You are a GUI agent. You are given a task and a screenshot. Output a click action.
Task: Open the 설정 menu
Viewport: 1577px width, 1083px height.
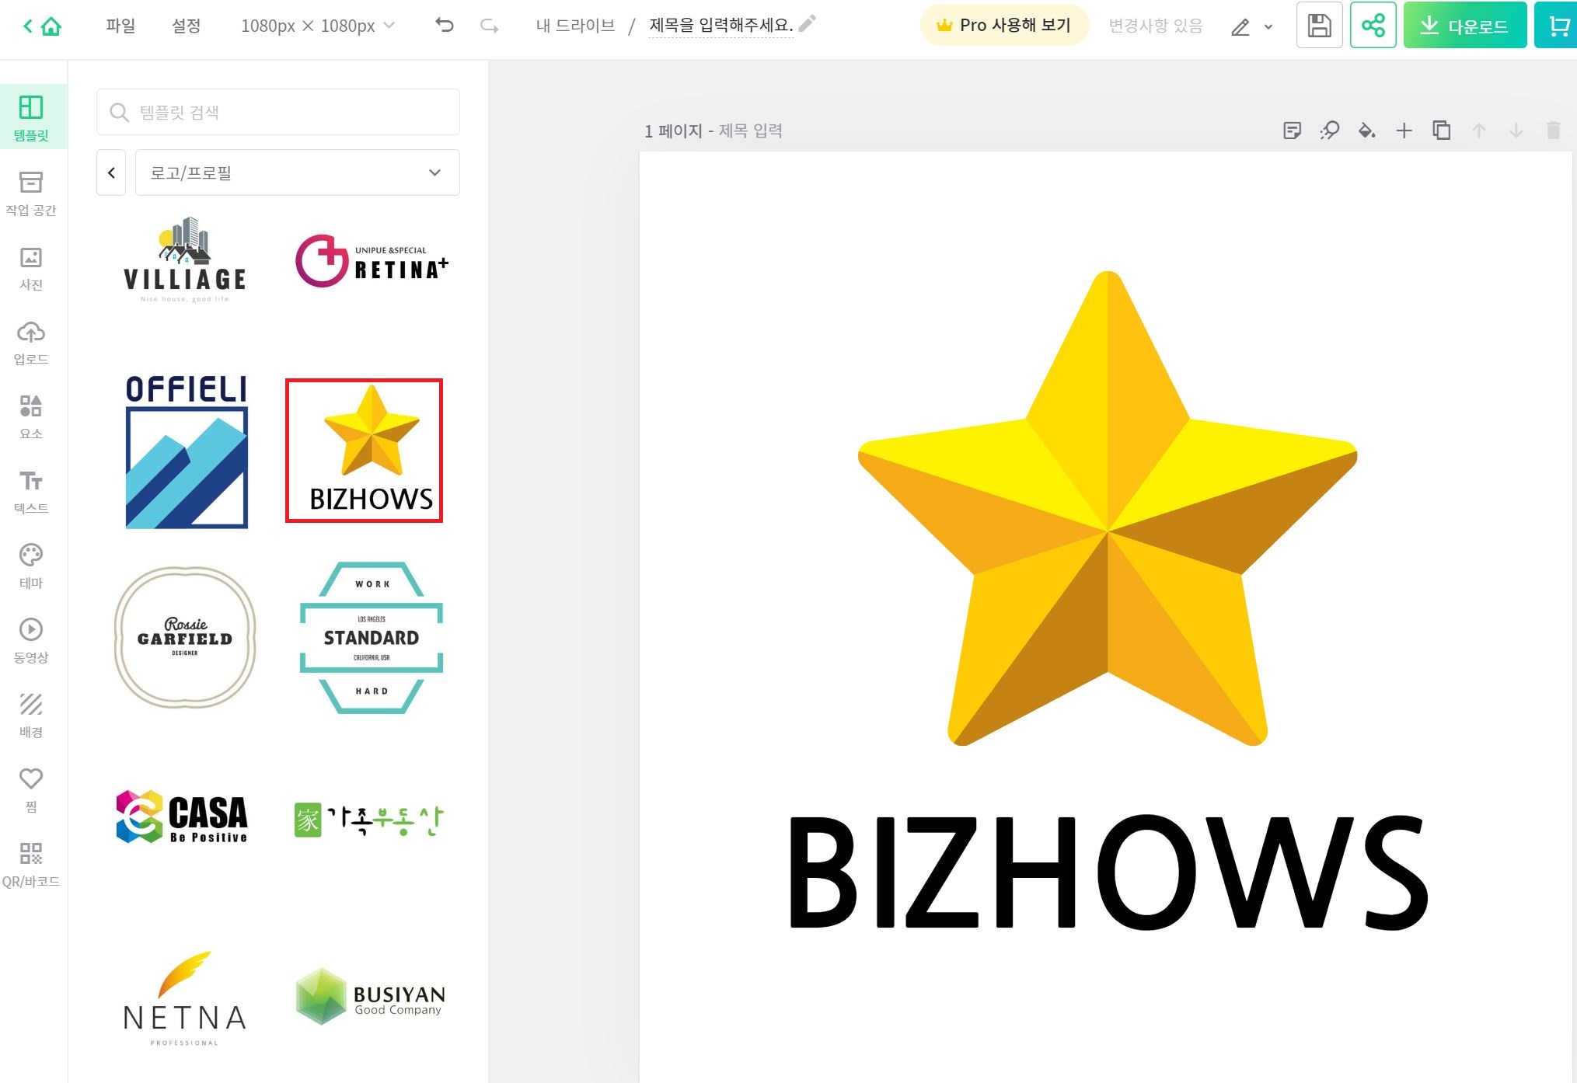click(187, 26)
